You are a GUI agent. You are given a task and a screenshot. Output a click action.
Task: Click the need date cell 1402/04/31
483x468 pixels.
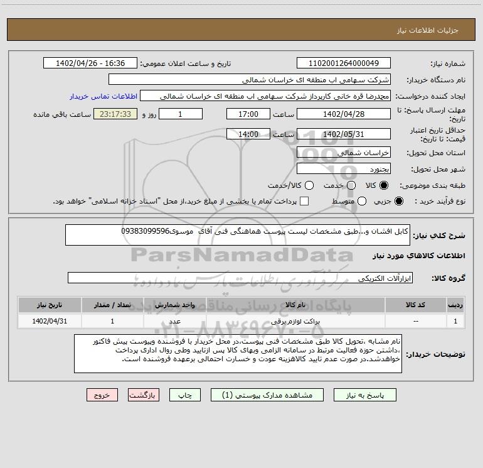[50, 321]
